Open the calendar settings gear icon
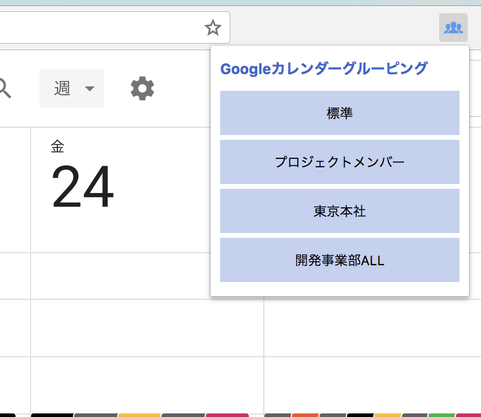The image size is (481, 417). coord(142,88)
